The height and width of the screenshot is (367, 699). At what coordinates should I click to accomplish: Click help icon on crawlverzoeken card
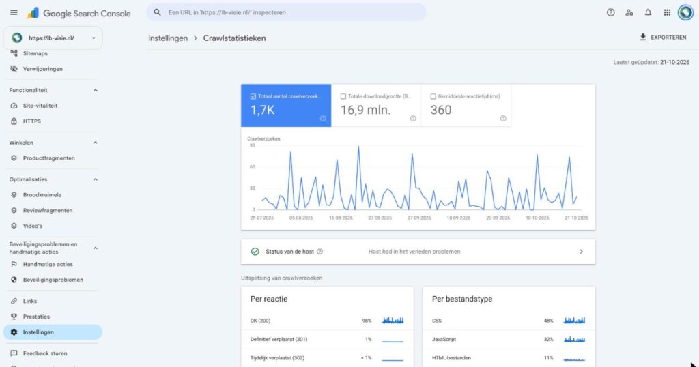tap(323, 119)
